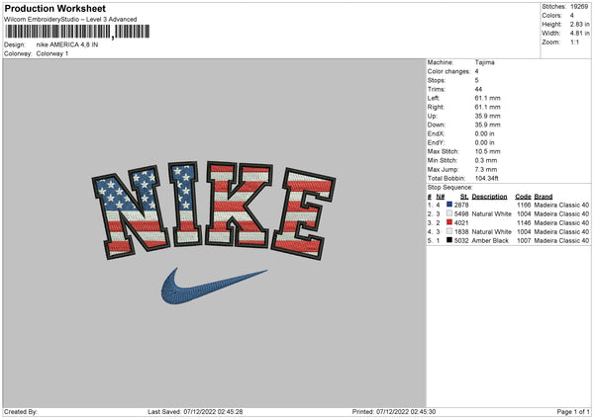
Task: Click the NIKE flag lettering embroidery preview
Action: pyautogui.click(x=214, y=210)
